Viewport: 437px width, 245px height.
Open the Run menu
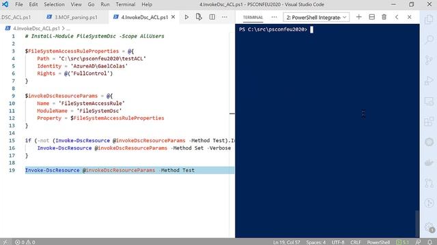tap(104, 5)
